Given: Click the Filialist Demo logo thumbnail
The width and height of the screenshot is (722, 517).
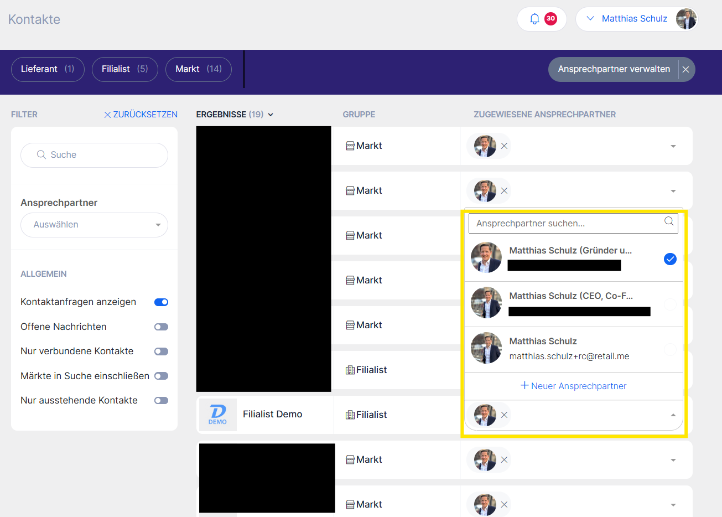Looking at the screenshot, I should (x=218, y=415).
